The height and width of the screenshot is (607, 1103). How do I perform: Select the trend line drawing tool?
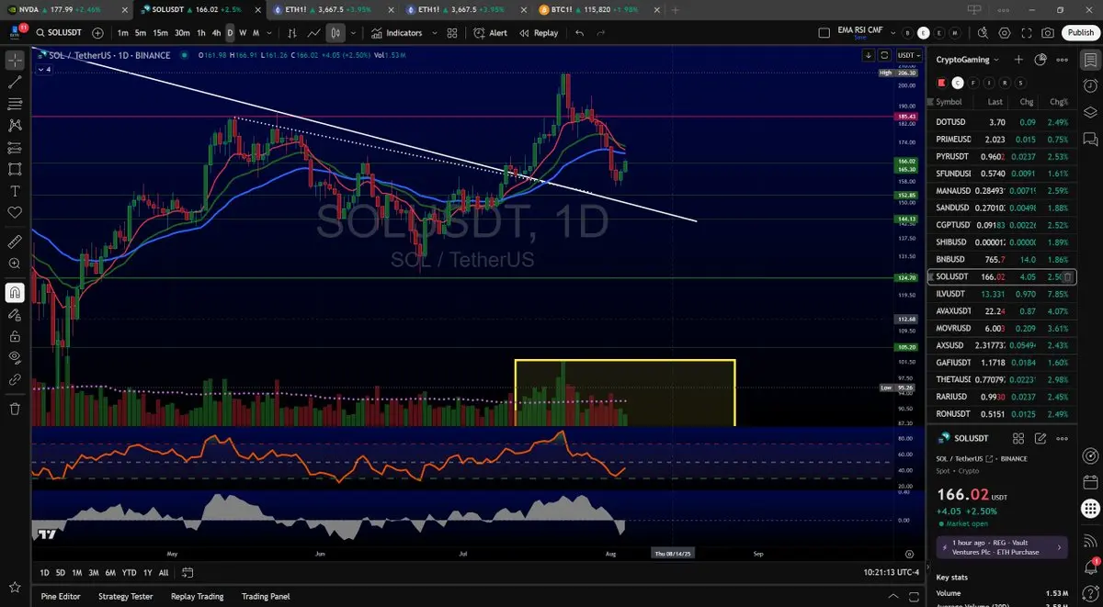tap(15, 82)
